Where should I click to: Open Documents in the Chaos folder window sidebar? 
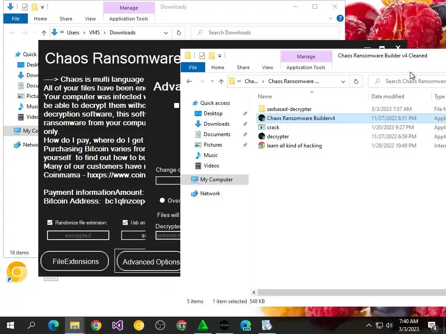point(217,134)
